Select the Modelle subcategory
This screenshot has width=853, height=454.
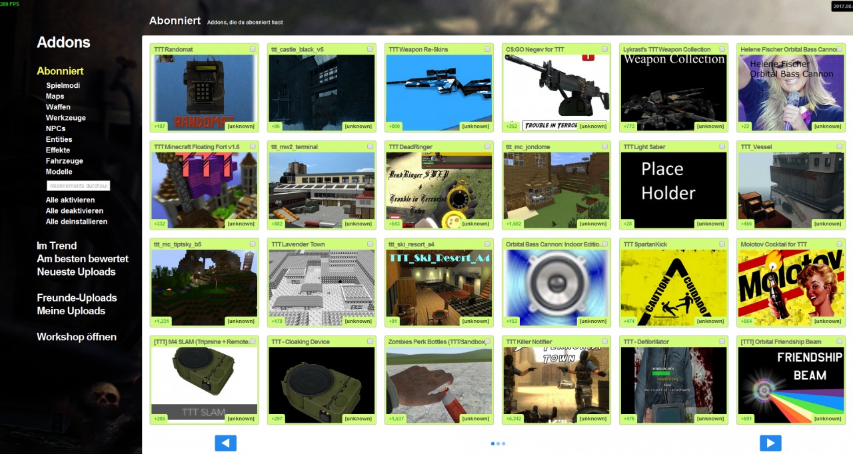(x=59, y=172)
